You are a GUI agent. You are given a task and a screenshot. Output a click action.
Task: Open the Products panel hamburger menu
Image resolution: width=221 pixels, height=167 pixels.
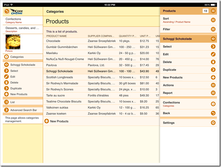(213, 11)
